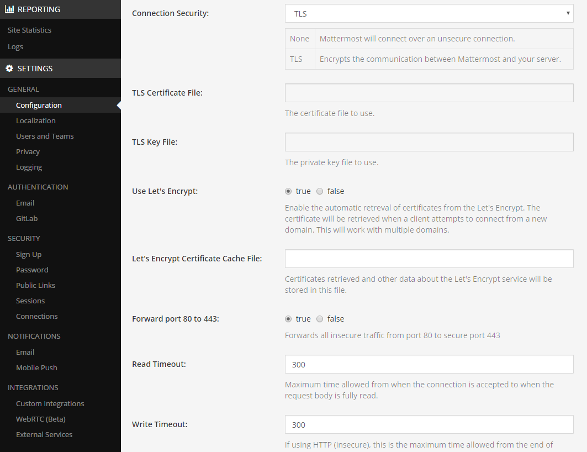Click the 'TLS' row in security table
Image resolution: width=587 pixels, height=452 pixels.
point(429,59)
